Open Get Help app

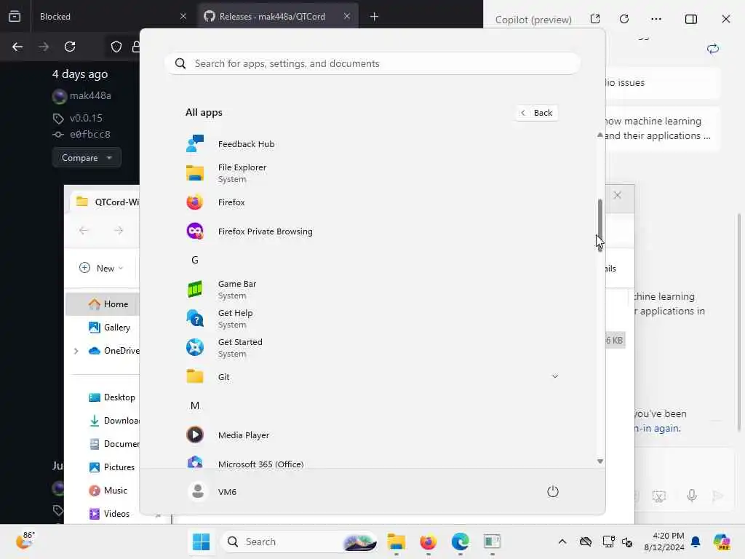[x=372, y=319]
